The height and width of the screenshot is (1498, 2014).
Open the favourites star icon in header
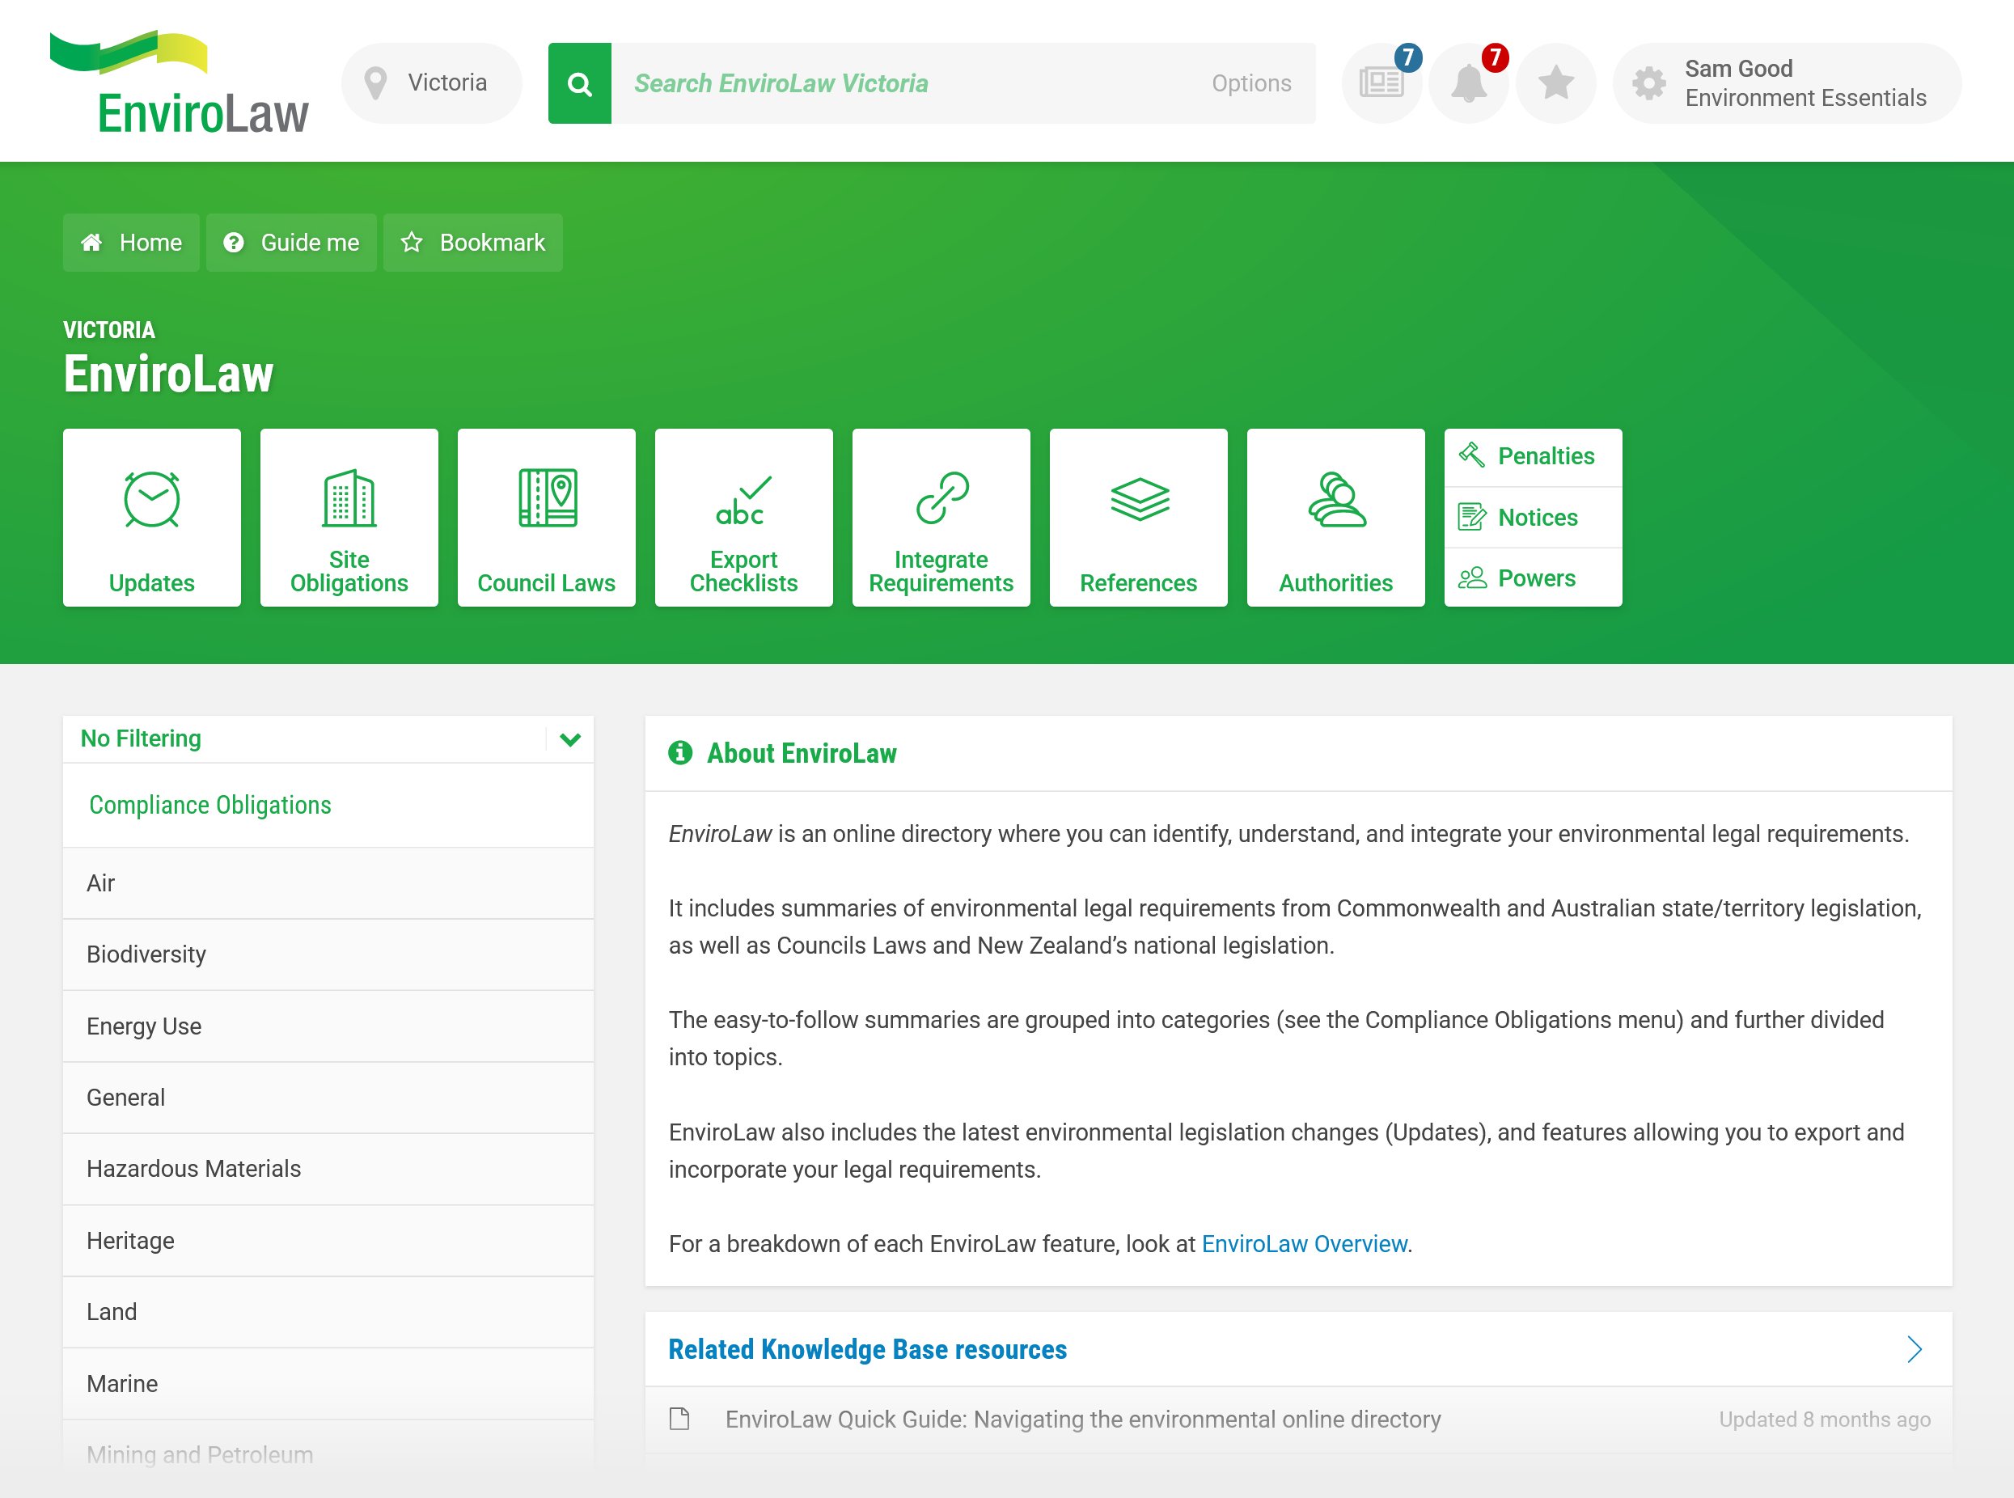1556,83
